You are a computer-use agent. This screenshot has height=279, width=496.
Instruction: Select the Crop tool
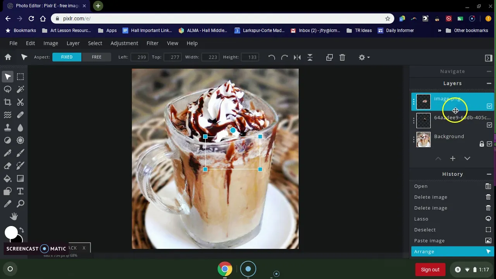(x=7, y=102)
